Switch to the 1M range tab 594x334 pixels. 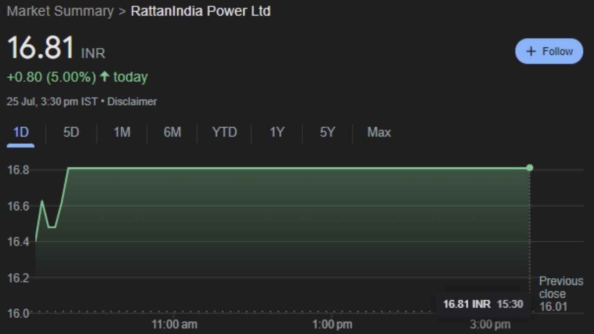coord(122,132)
